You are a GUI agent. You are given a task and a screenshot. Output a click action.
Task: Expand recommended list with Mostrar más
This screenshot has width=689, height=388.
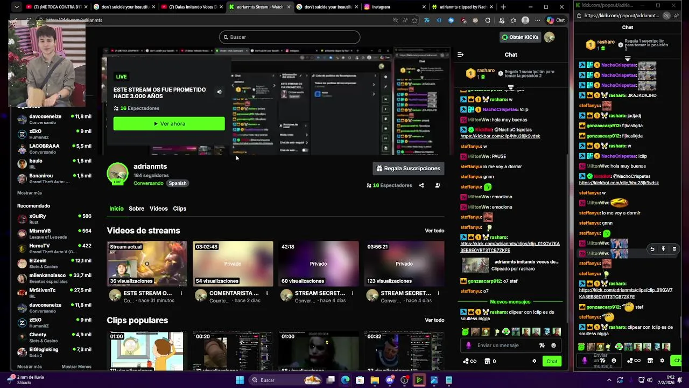tap(30, 366)
